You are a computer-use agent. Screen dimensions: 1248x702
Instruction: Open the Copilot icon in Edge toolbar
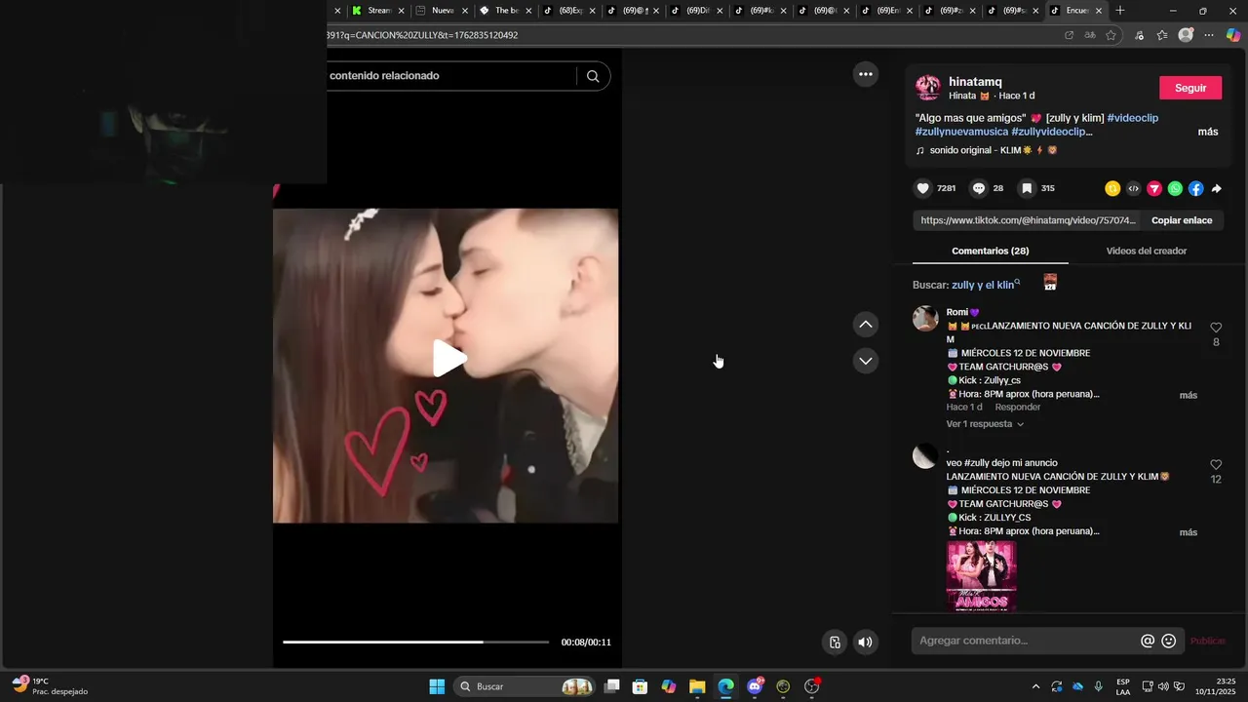(1233, 35)
